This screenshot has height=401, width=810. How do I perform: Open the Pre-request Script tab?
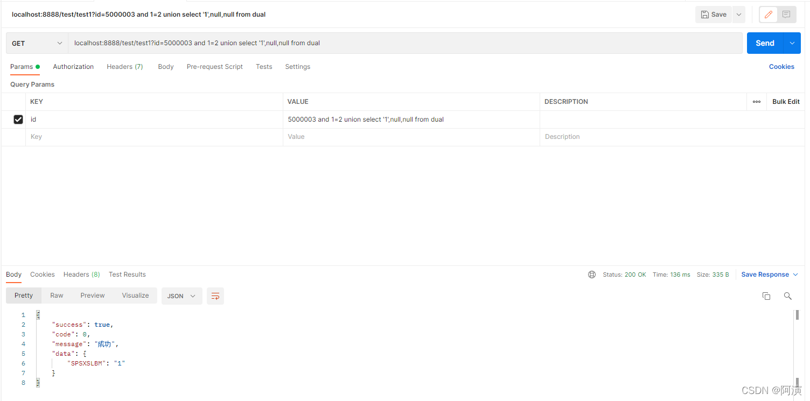point(215,67)
